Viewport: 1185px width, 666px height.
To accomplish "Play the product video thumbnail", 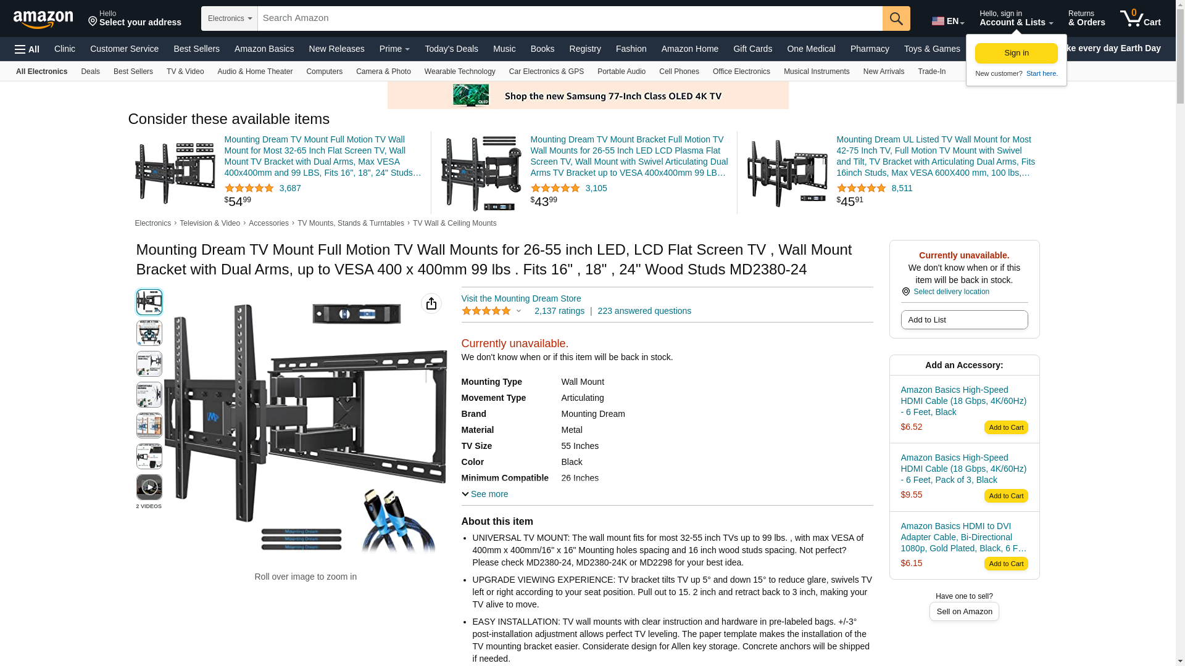I will [x=149, y=487].
